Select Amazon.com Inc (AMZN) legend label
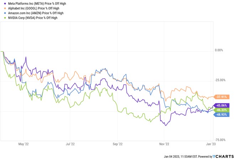Viewport: 235px width, 159px height. (x=33, y=12)
